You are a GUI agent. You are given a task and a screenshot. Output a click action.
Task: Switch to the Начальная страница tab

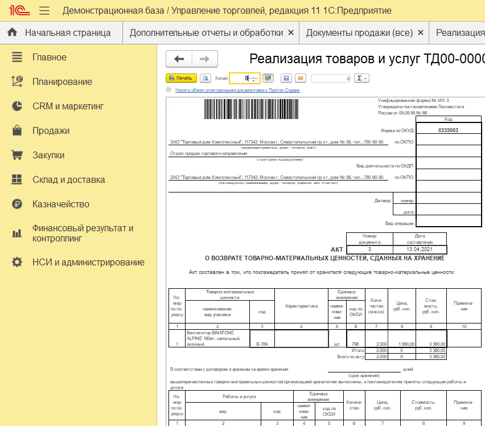[61, 33]
